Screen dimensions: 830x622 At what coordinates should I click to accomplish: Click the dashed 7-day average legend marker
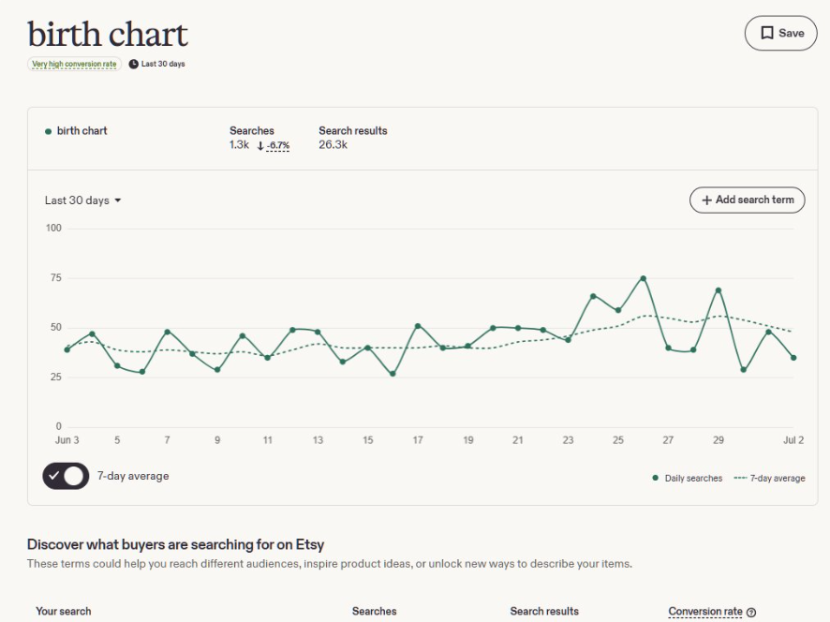[741, 478]
